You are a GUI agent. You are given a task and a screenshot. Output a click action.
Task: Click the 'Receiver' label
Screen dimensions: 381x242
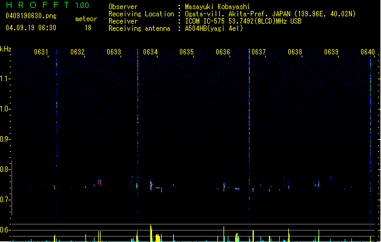pyautogui.click(x=123, y=21)
